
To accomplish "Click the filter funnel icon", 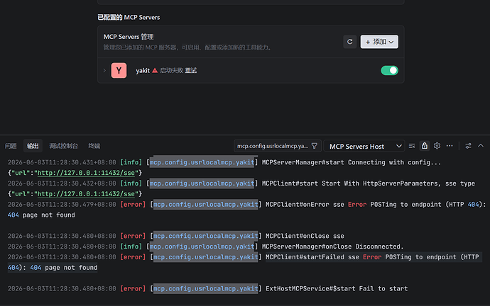I will pos(315,146).
